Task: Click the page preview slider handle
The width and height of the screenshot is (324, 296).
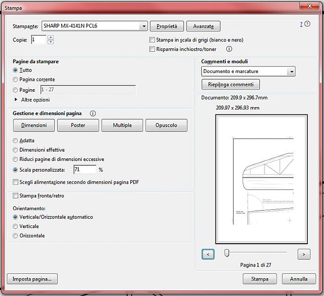Action: click(x=226, y=253)
